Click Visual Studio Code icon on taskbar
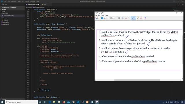Image resolution: width=185 pixels, height=104 pixels. [x=78, y=102]
